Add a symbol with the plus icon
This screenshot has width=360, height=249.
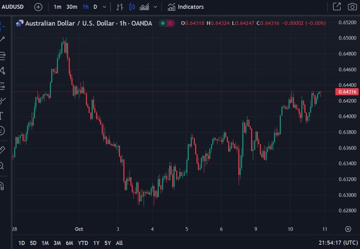click(x=38, y=7)
